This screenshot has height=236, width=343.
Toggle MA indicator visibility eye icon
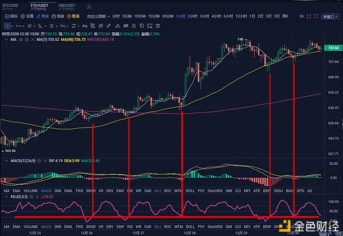[21, 40]
